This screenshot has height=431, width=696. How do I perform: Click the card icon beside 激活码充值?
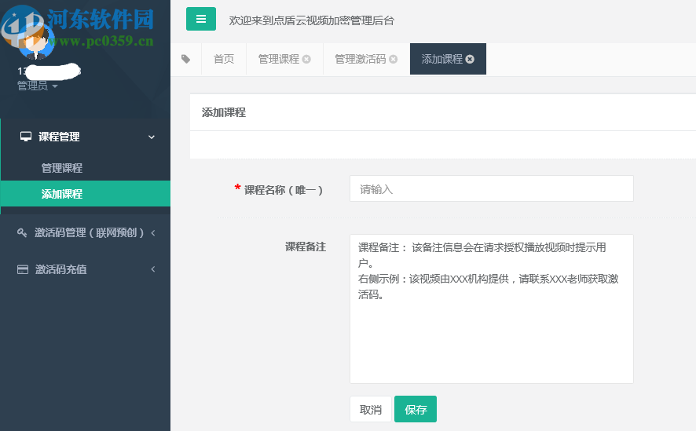pos(23,269)
